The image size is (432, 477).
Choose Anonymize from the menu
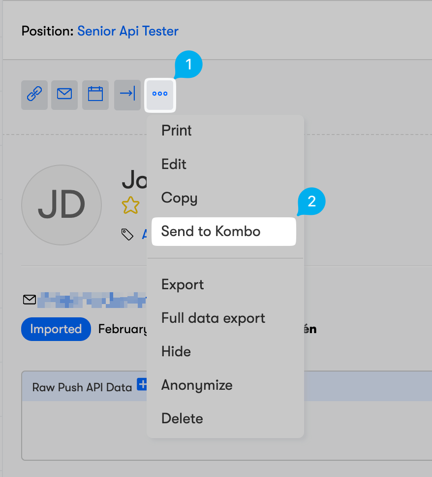pyautogui.click(x=197, y=385)
